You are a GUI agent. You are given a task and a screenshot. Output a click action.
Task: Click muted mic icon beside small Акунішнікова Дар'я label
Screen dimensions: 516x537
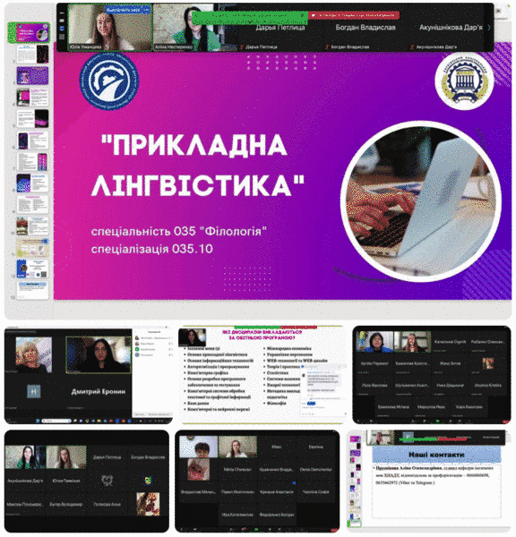(x=412, y=47)
